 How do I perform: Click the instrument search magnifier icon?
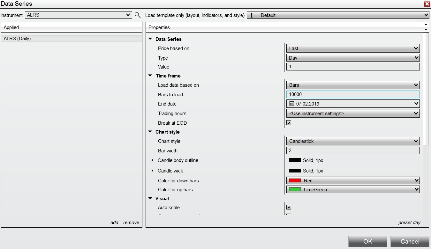(x=138, y=15)
